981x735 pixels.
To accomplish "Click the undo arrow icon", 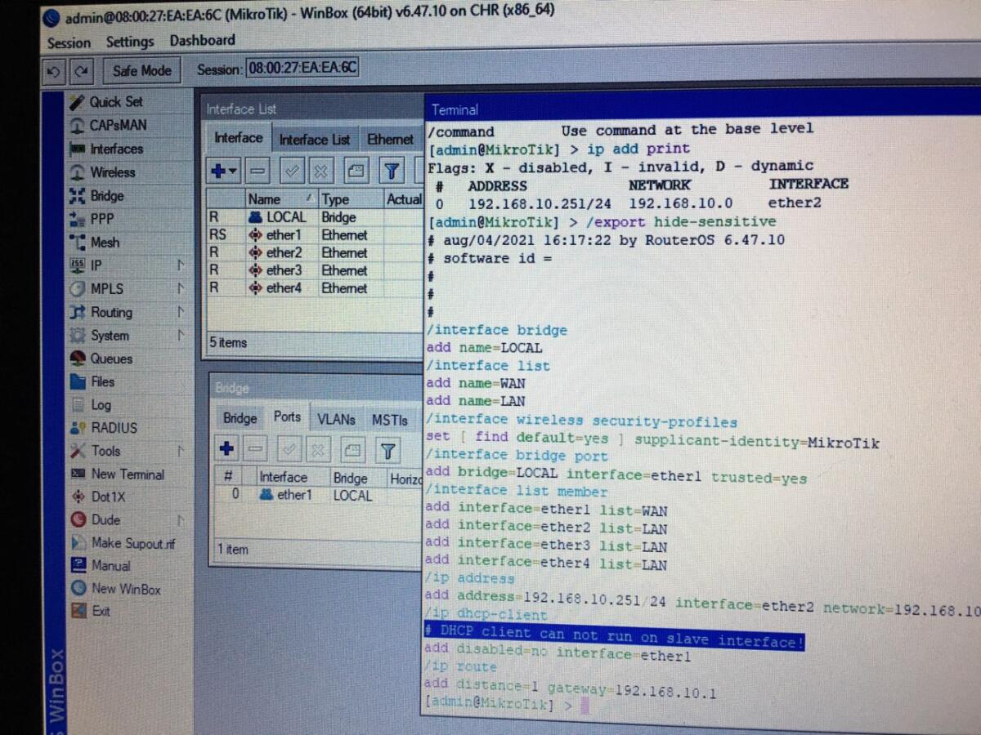I will tap(54, 72).
